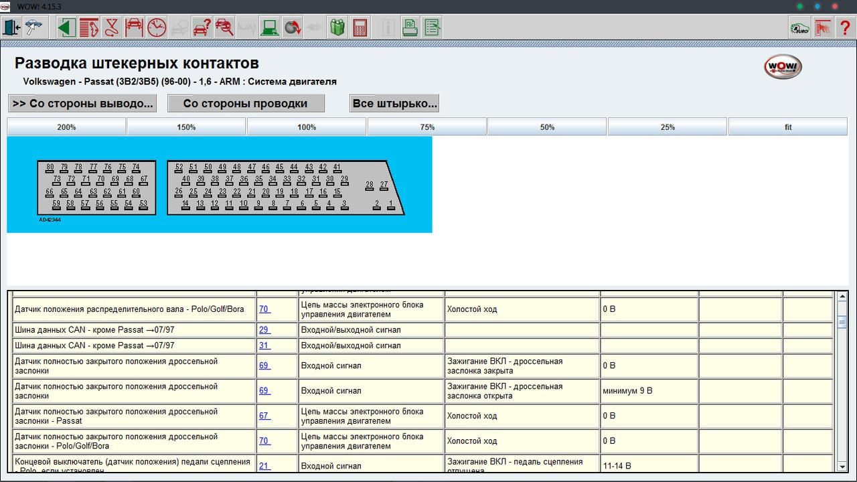857x482 pixels.
Task: Click the green printer icon
Action: click(x=410, y=27)
